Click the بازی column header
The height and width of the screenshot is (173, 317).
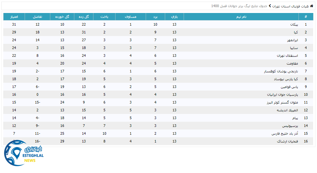175,17
